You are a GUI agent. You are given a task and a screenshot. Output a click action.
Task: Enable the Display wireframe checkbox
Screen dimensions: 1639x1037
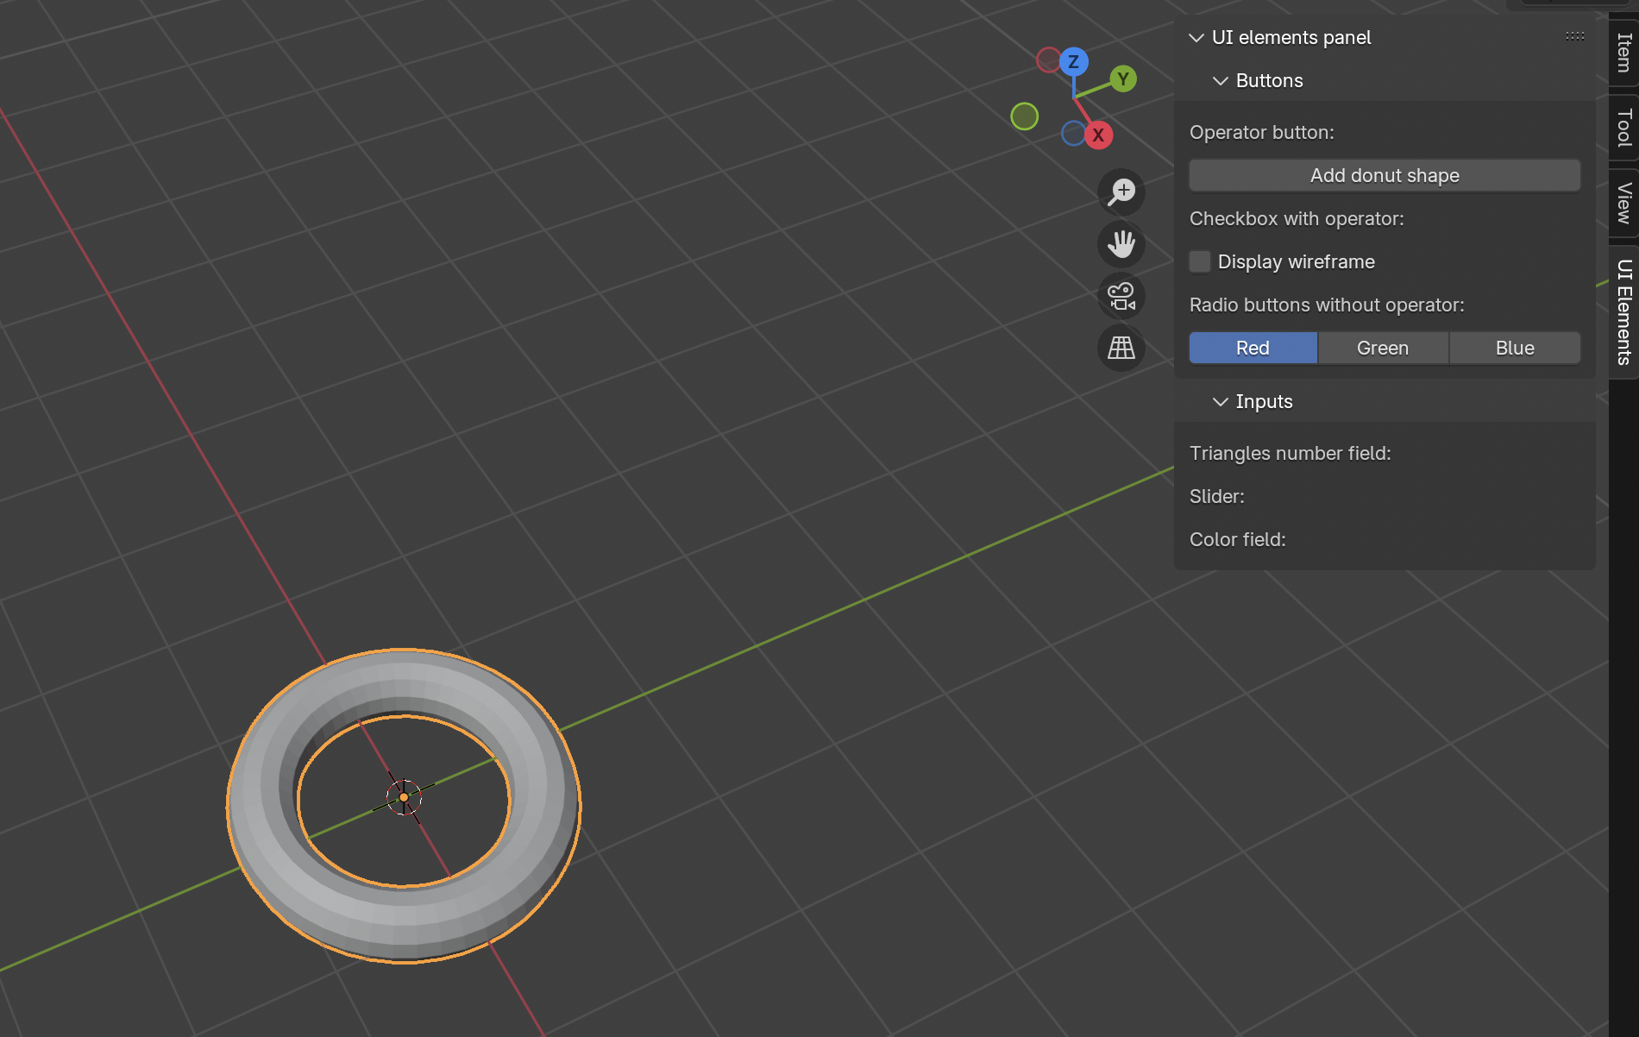(1200, 261)
